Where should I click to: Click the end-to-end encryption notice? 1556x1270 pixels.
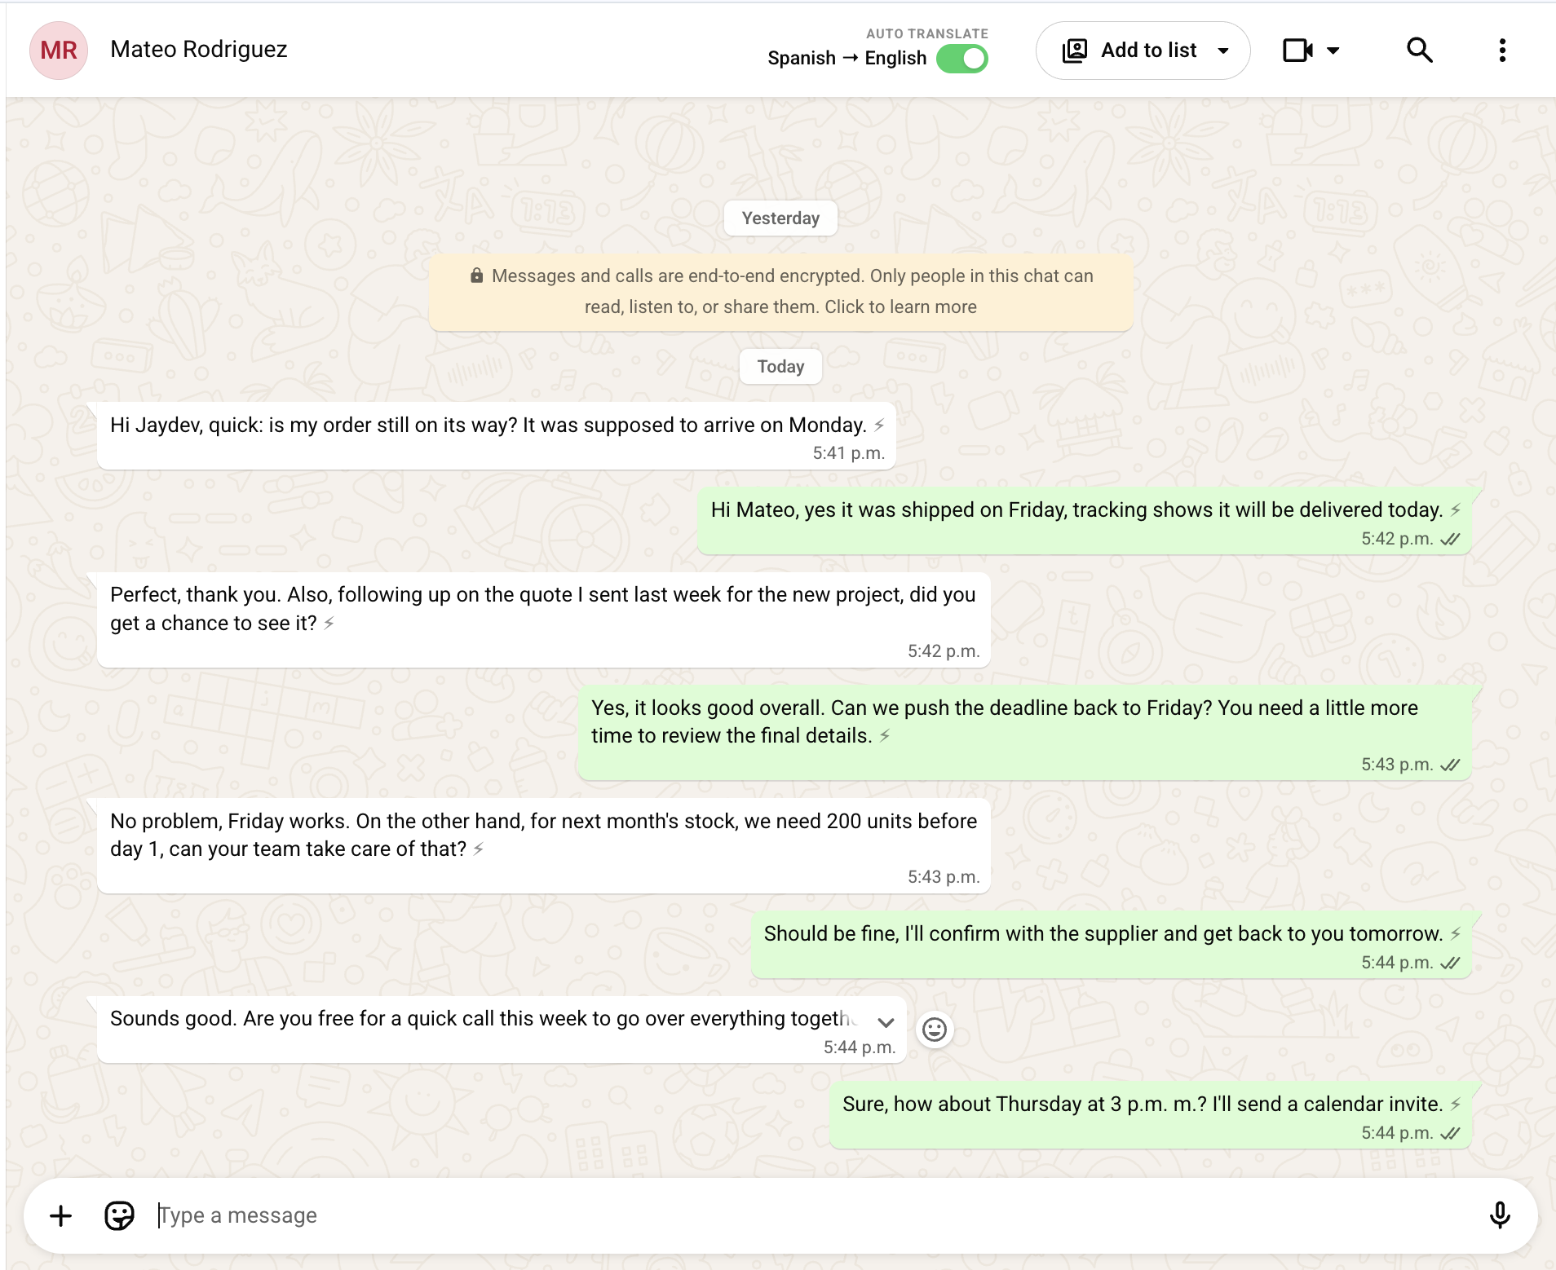(x=780, y=292)
